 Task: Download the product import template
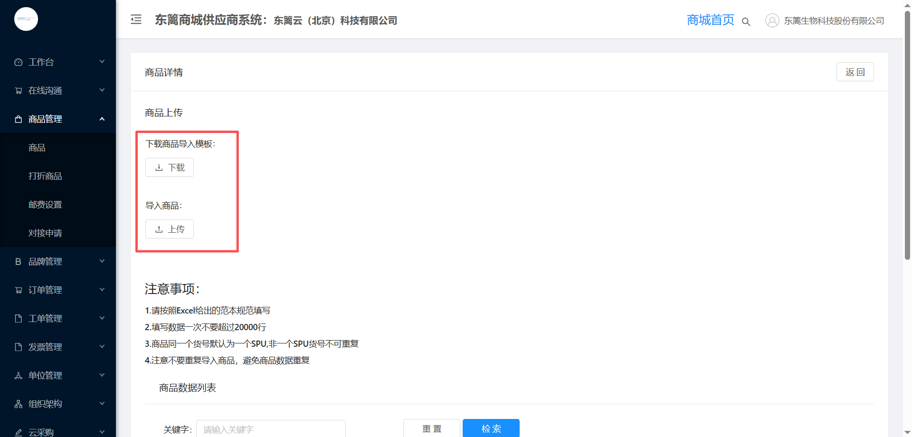pyautogui.click(x=170, y=167)
